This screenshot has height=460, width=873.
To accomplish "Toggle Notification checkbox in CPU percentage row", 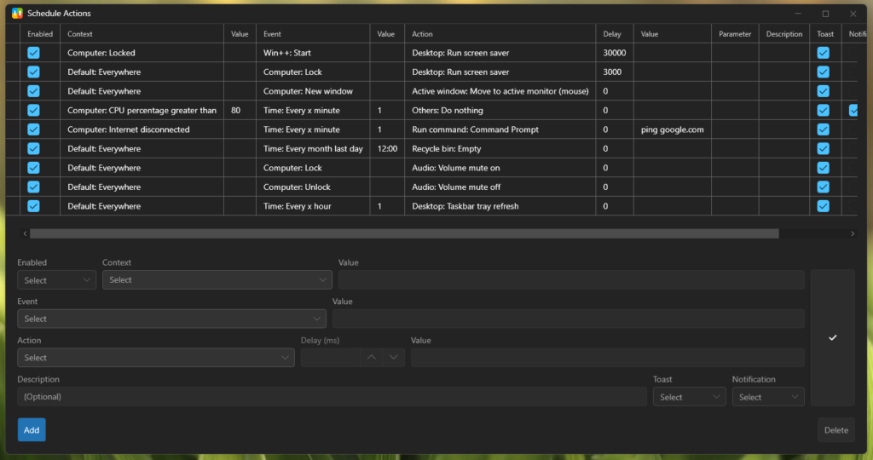I will pyautogui.click(x=853, y=110).
